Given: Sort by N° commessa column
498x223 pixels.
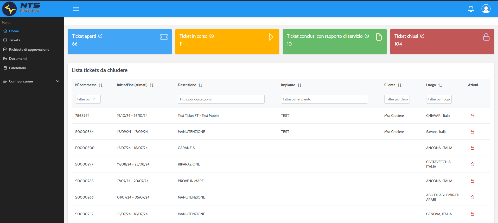Looking at the screenshot, I should pyautogui.click(x=101, y=85).
